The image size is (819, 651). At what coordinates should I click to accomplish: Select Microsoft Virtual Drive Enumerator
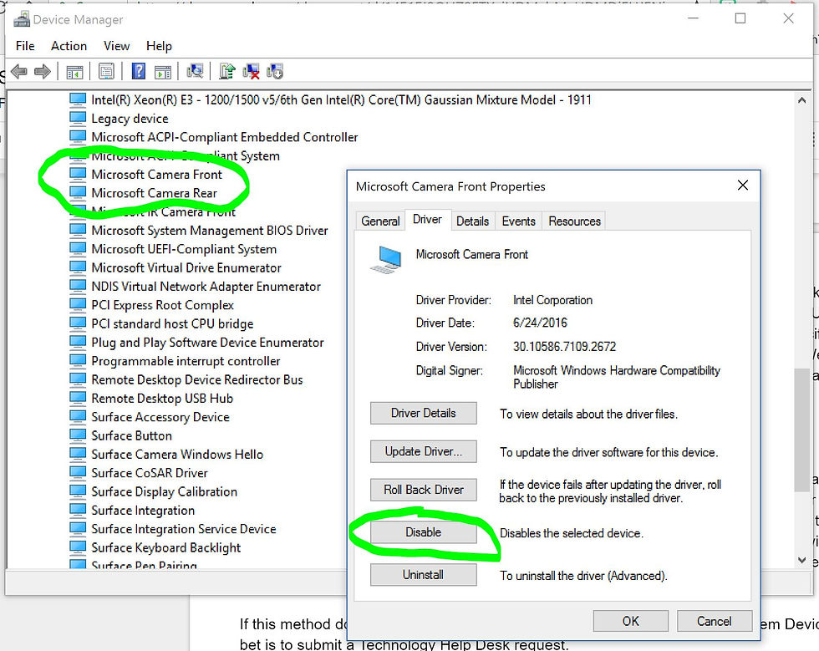click(x=186, y=267)
